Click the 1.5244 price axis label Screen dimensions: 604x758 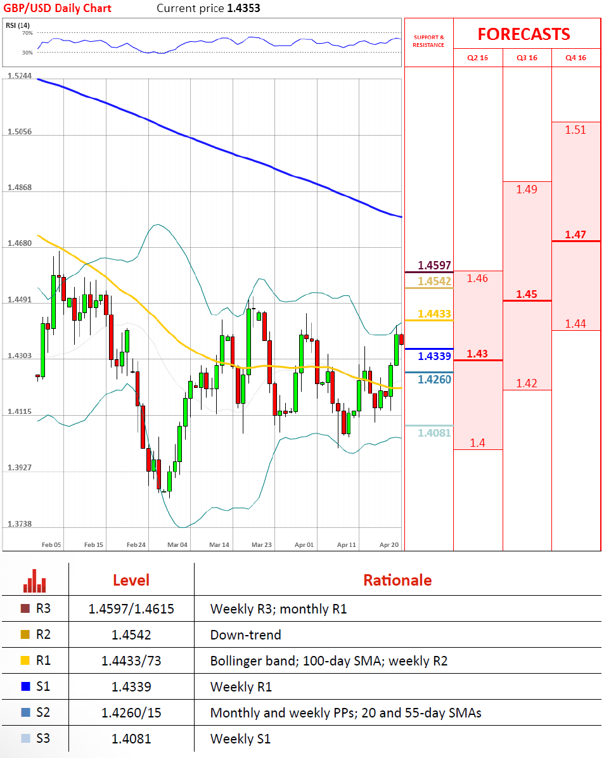(x=20, y=76)
